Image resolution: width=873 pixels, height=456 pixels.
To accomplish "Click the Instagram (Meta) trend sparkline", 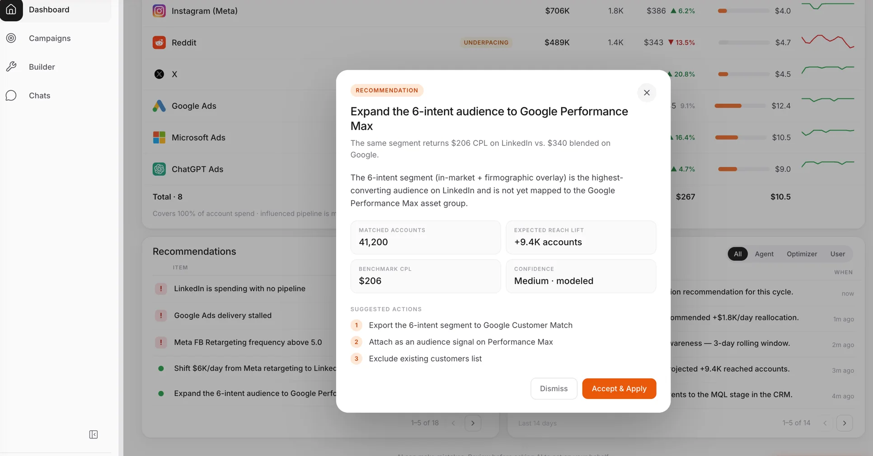I will (x=828, y=6).
